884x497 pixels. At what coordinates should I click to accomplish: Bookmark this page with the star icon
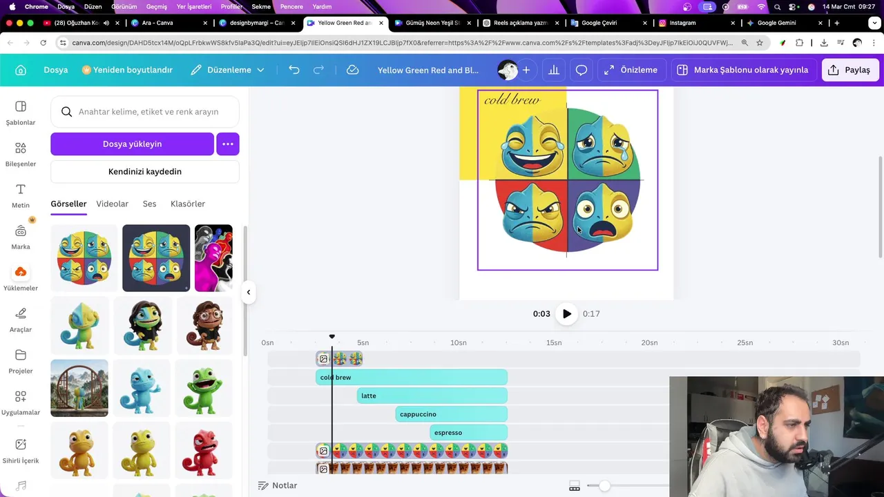(760, 43)
